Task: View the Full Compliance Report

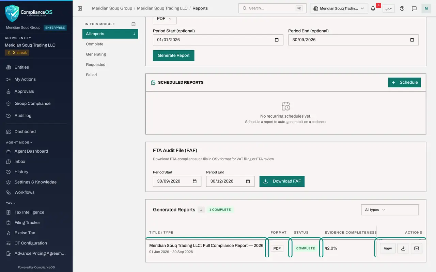Action: tap(388, 249)
